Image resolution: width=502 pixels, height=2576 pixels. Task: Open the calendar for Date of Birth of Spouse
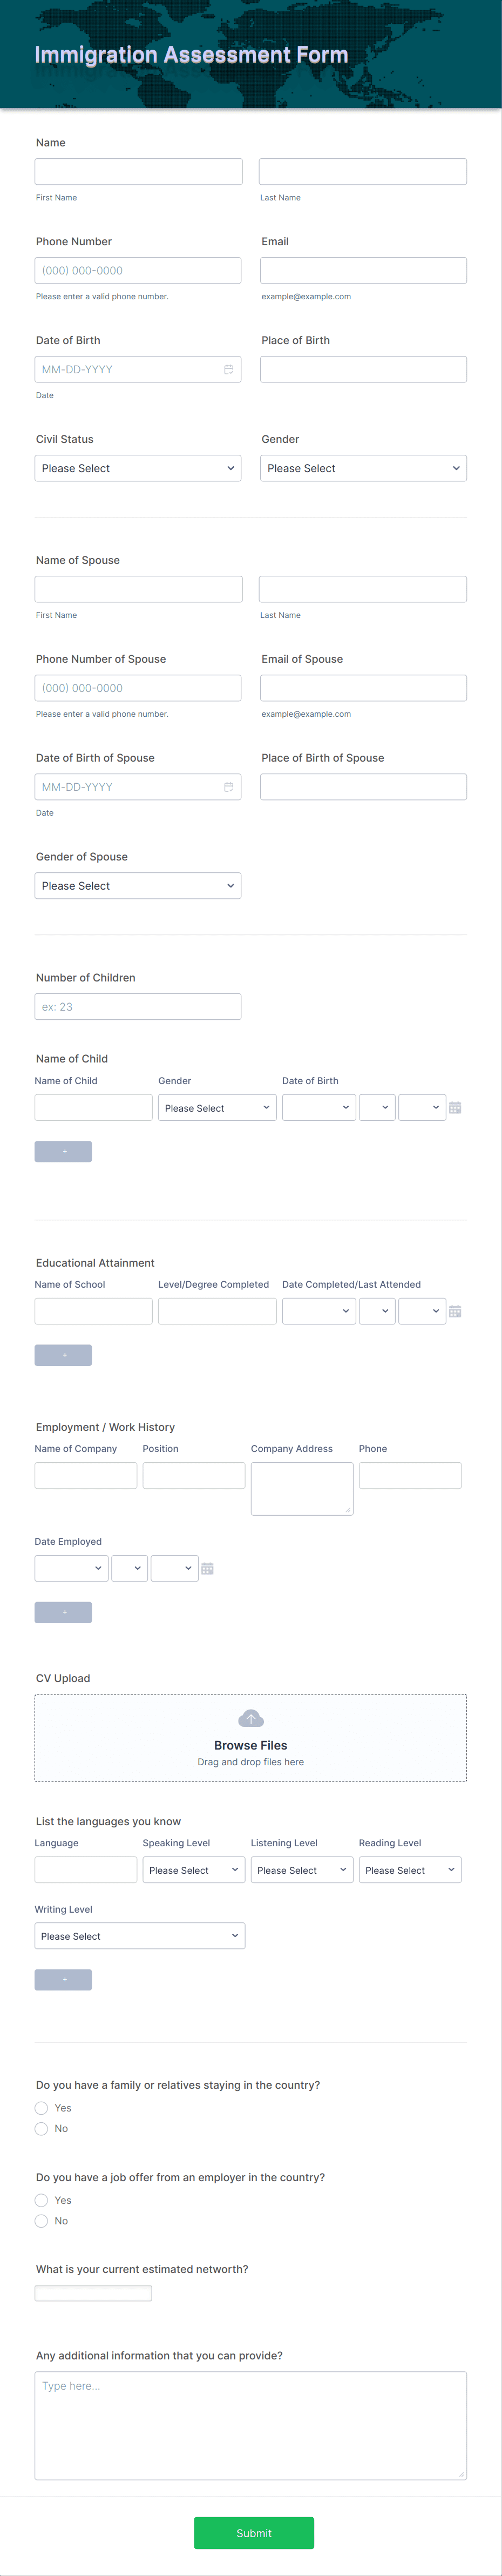tap(229, 786)
